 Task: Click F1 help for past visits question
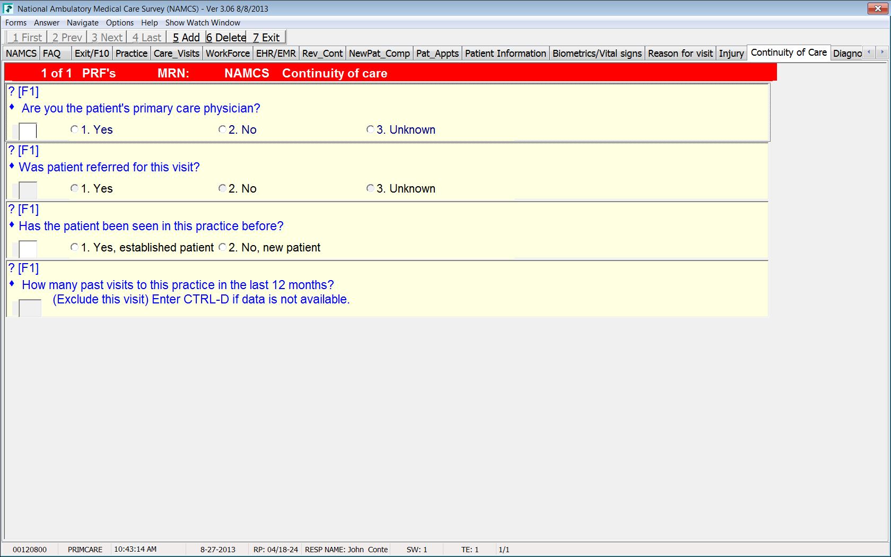coord(24,268)
